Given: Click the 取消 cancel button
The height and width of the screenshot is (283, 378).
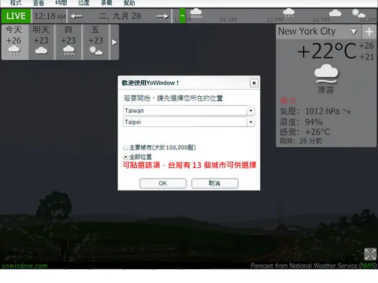Looking at the screenshot, I should tap(215, 184).
